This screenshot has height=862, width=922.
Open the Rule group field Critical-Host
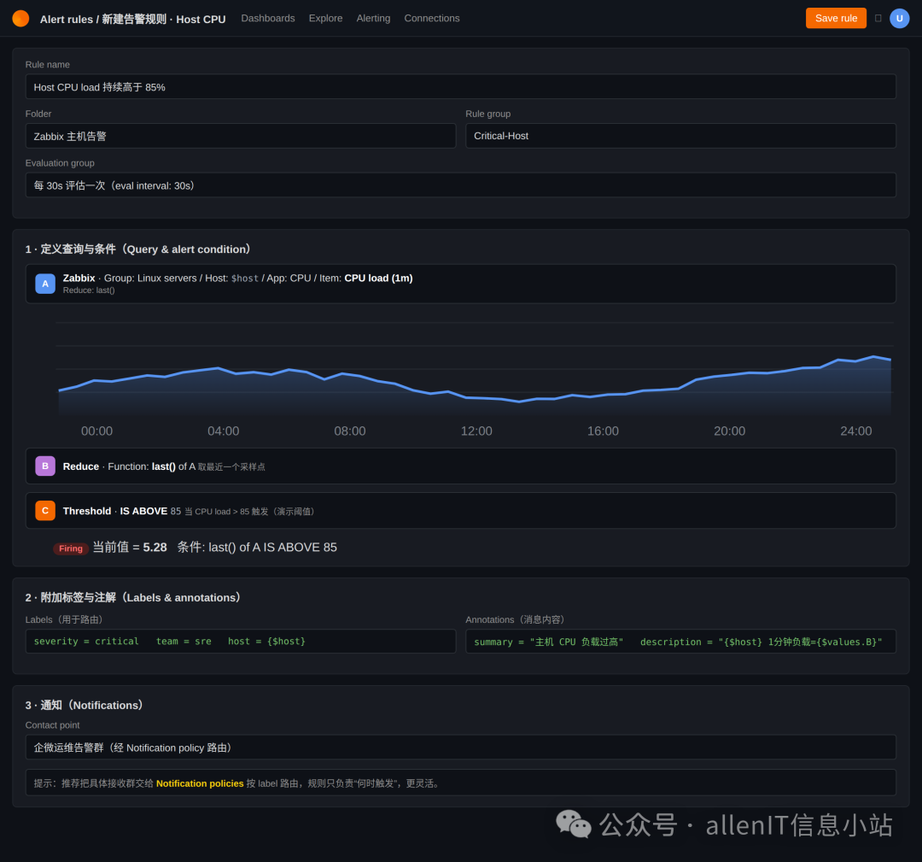pos(680,136)
